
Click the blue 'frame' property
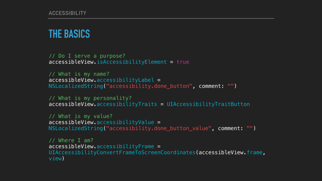click(255, 152)
